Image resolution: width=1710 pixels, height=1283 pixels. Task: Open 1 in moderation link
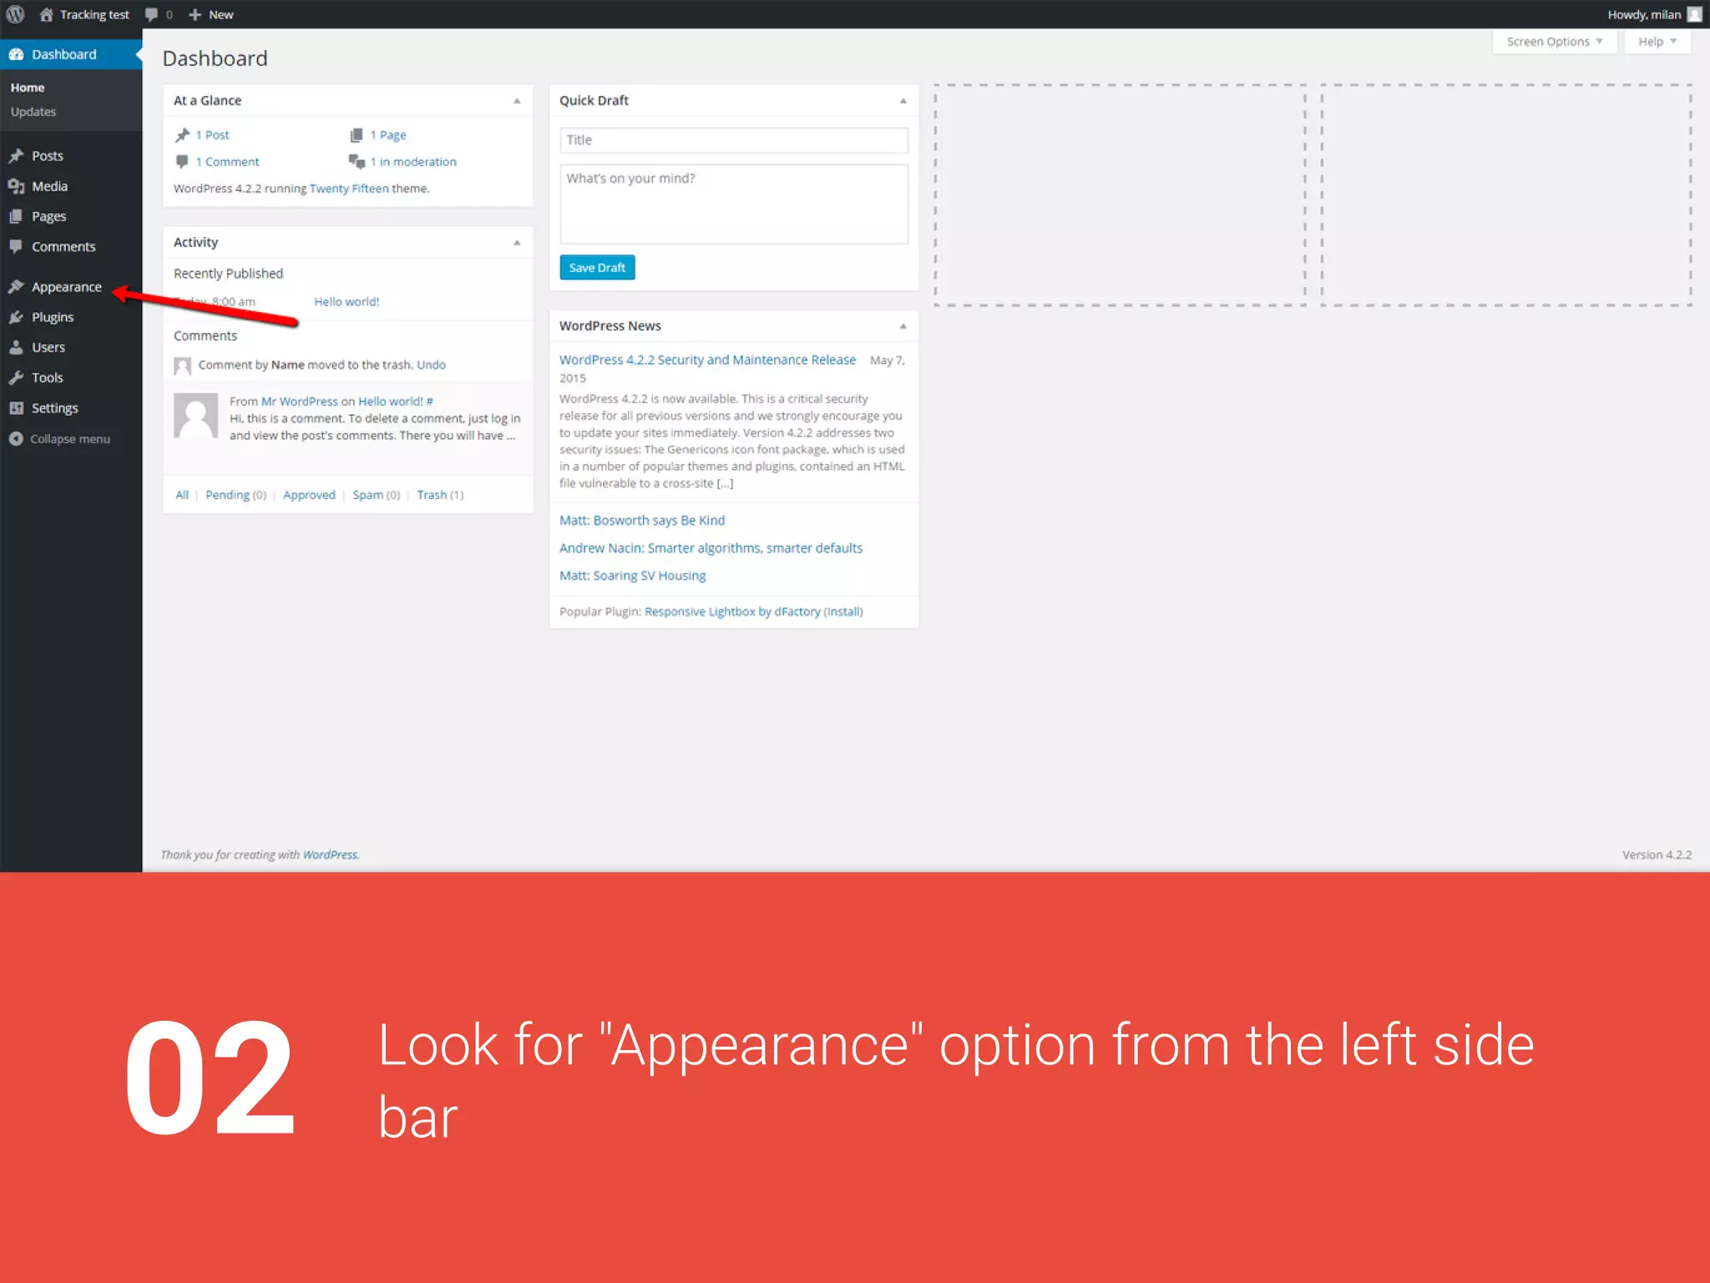coord(413,162)
